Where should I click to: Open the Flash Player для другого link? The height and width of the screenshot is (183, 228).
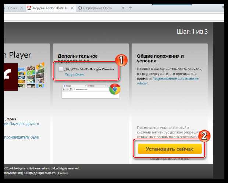click(x=21, y=124)
